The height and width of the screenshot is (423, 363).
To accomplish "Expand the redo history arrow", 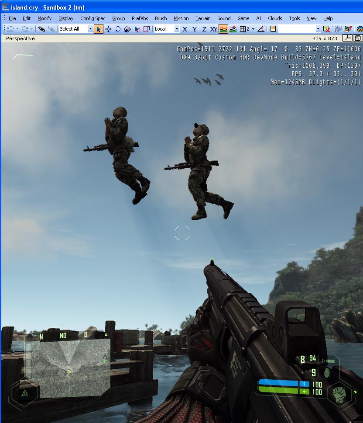I will click(31, 29).
